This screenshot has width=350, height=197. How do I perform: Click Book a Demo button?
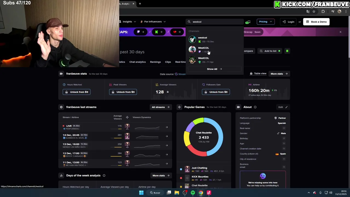click(316, 22)
